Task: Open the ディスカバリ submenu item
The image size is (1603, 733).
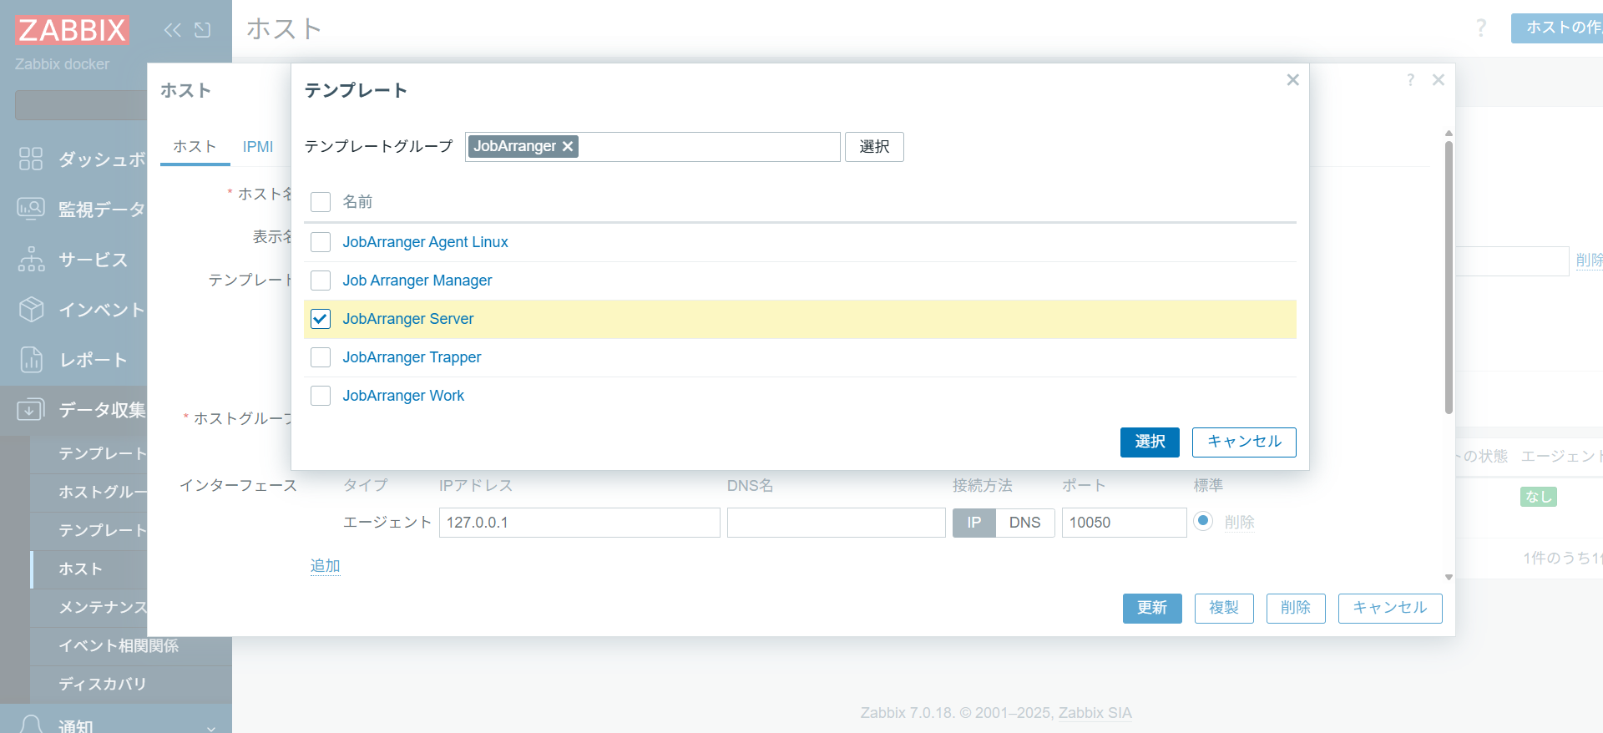Action: (x=102, y=684)
